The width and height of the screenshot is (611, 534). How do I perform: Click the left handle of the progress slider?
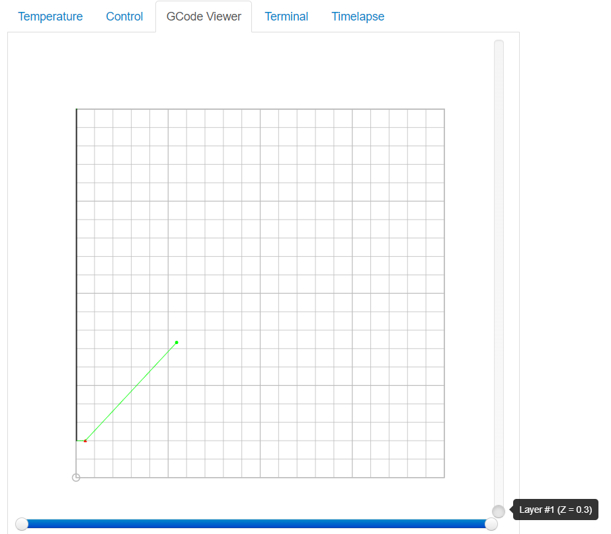(x=22, y=523)
